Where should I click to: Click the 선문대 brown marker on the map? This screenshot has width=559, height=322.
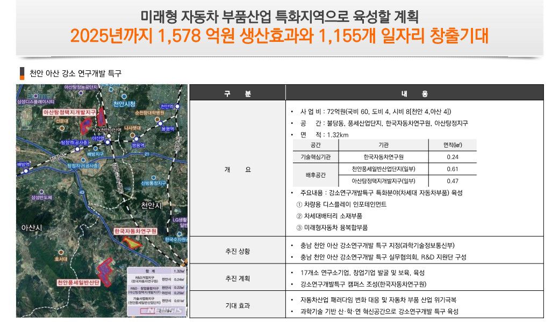point(62,128)
